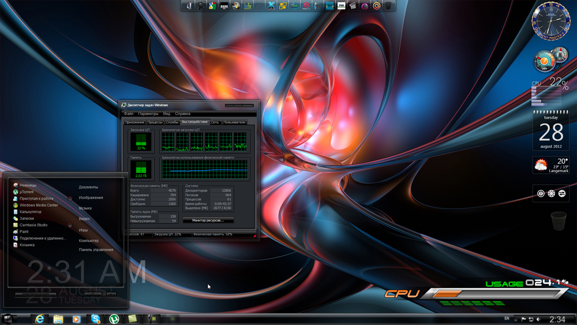Image resolution: width=577 pixels, height=325 pixels.
Task: Click the weather gadget for Langemark
Action: [551, 165]
